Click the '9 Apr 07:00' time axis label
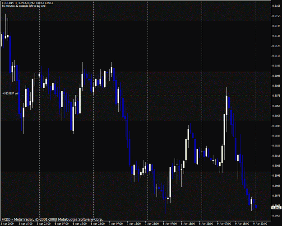 click(x=224, y=224)
